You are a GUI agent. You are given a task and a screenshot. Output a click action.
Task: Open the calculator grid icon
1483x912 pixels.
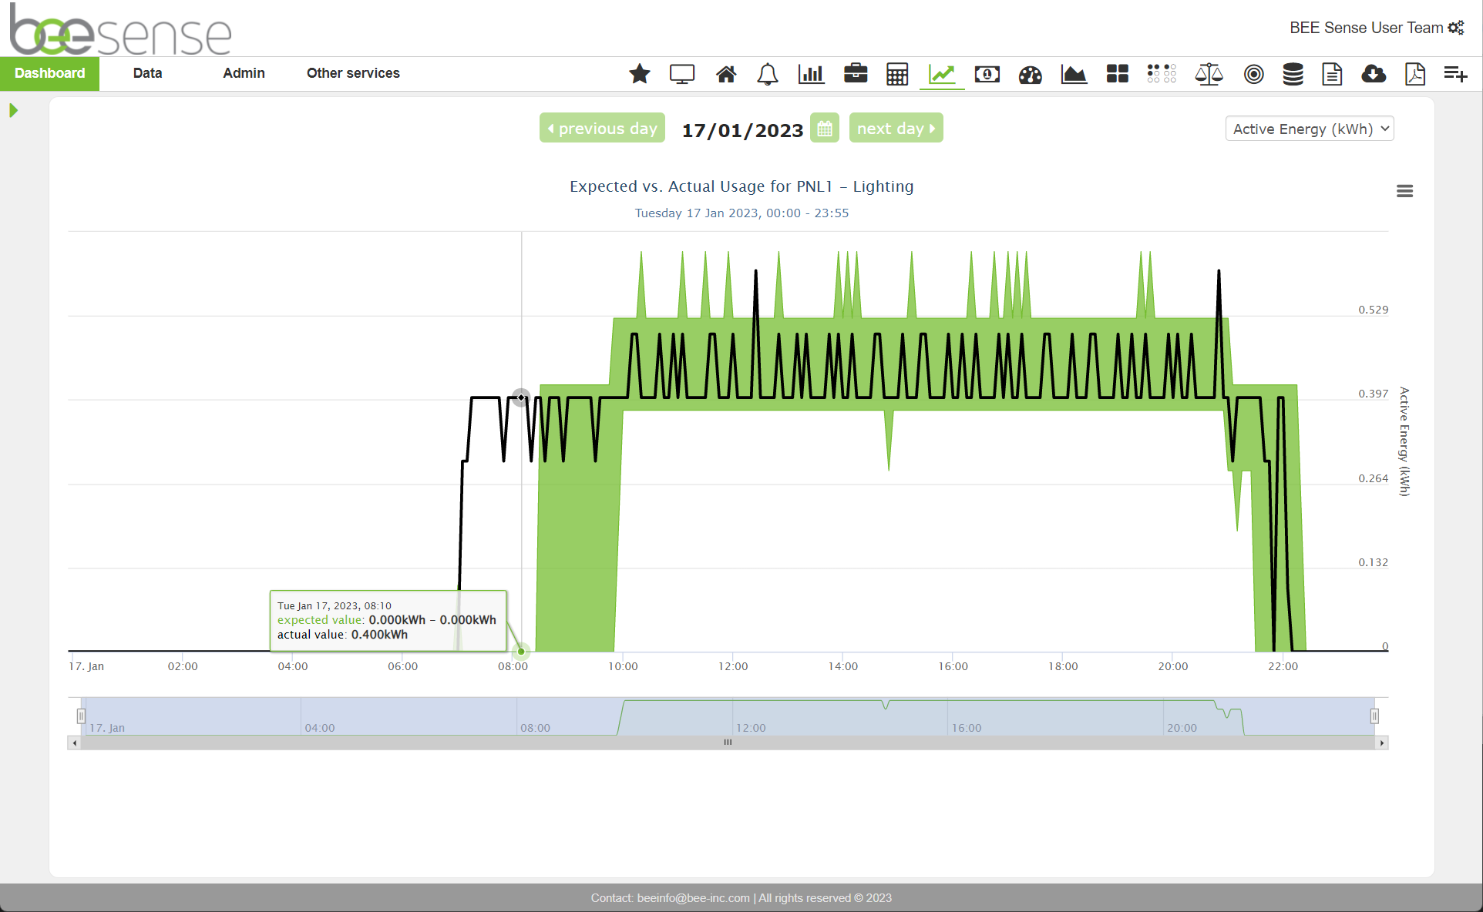point(897,74)
